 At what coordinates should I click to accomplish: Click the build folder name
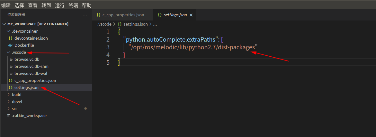[x=16, y=94]
